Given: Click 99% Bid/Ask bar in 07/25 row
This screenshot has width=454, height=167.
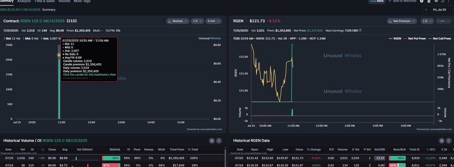Looking at the screenshot, I should [111, 158].
